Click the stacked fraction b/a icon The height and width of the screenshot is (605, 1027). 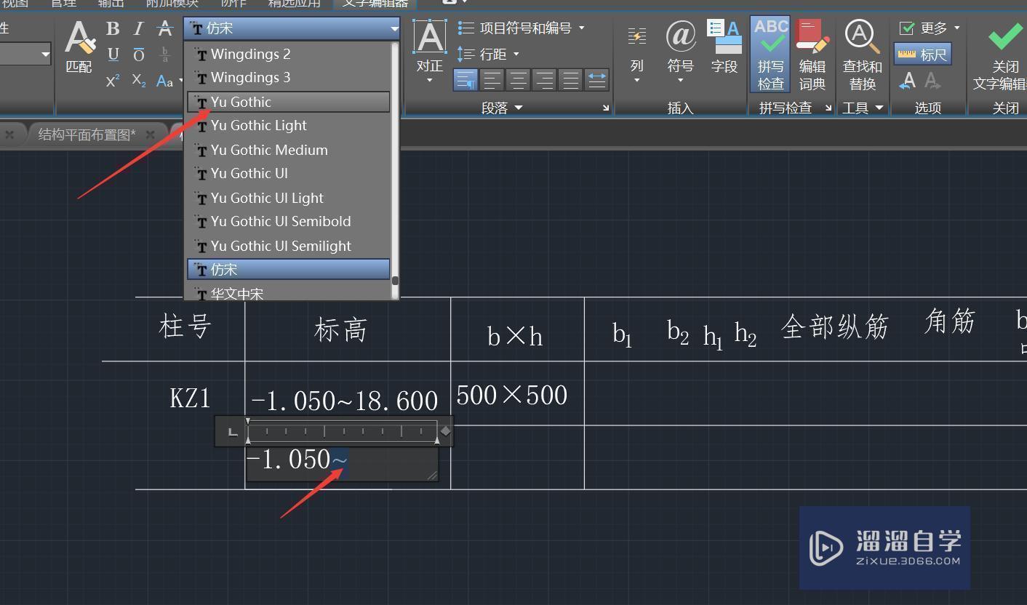coord(165,55)
